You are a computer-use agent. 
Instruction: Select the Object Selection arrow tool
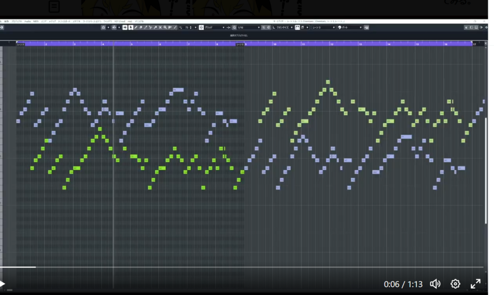tap(131, 27)
